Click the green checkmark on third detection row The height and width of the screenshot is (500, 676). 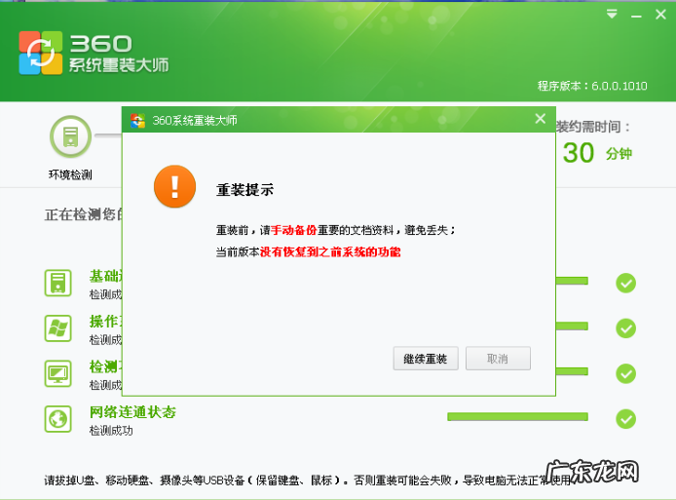click(x=626, y=373)
